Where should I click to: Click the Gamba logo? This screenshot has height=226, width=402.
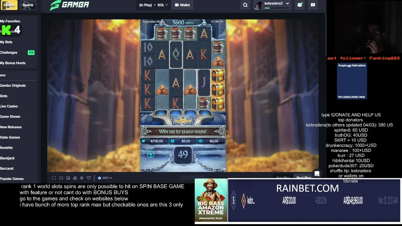69,5
